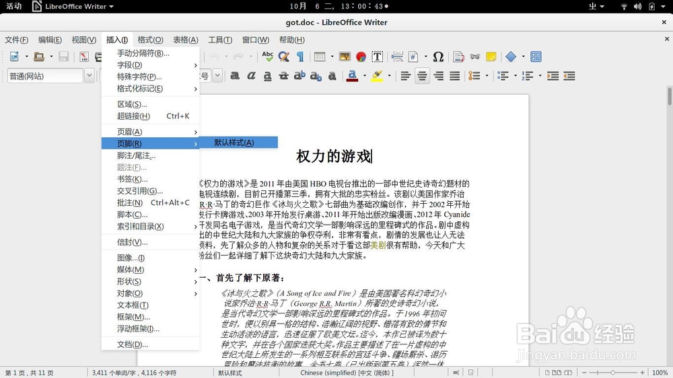Click the blue diamond Shapes icon
673x378 pixels.
click(x=511, y=56)
